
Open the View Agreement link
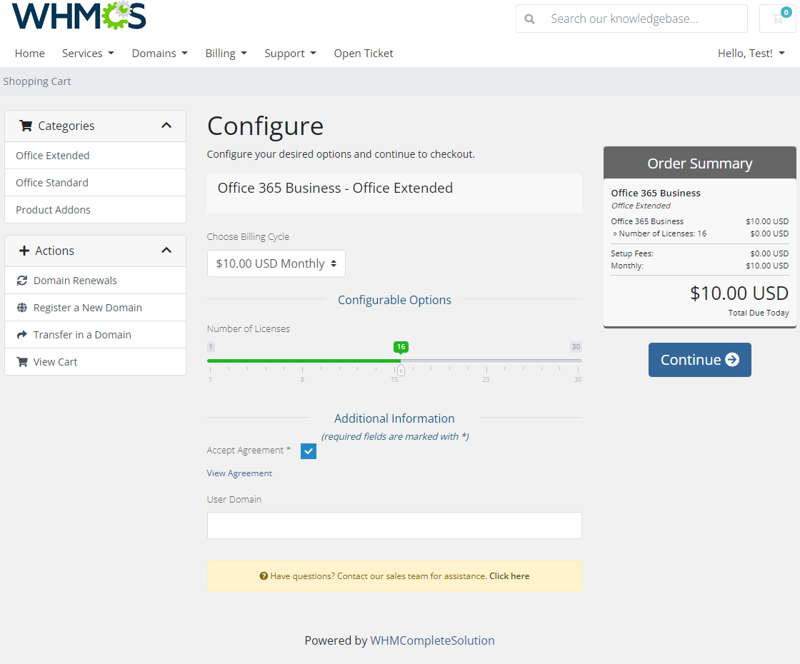(239, 473)
